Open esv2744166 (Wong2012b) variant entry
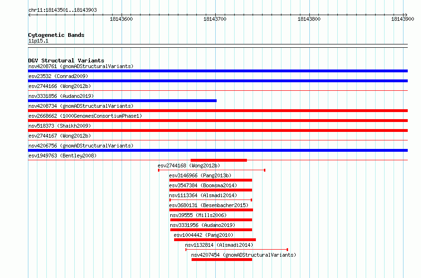 (x=60, y=86)
